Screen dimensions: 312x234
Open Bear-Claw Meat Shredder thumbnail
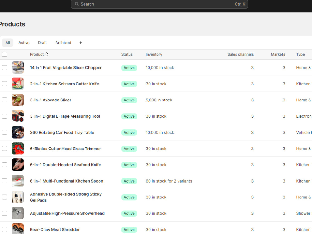pos(18,229)
